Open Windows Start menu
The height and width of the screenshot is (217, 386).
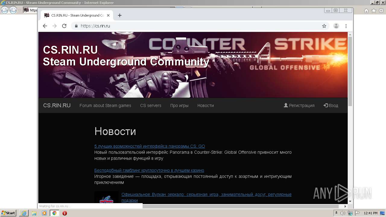tap(8, 213)
